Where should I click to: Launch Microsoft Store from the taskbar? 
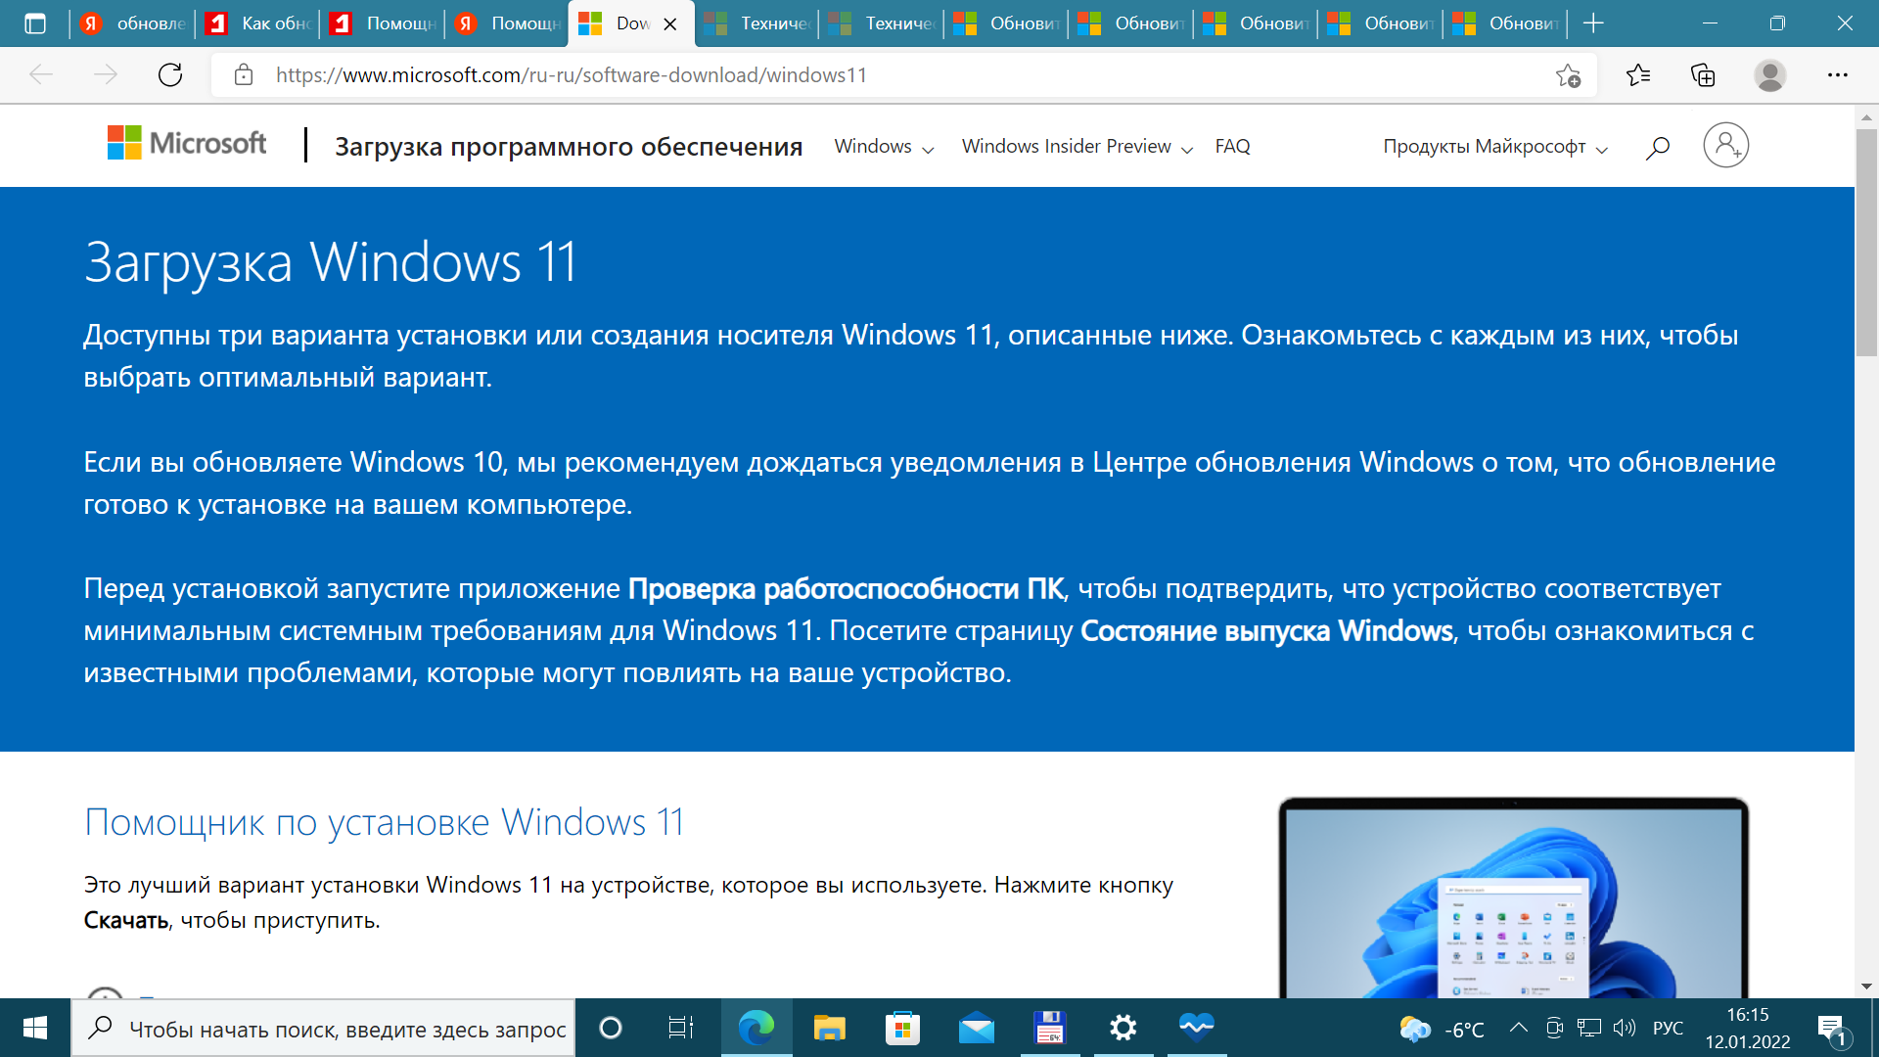click(x=902, y=1028)
